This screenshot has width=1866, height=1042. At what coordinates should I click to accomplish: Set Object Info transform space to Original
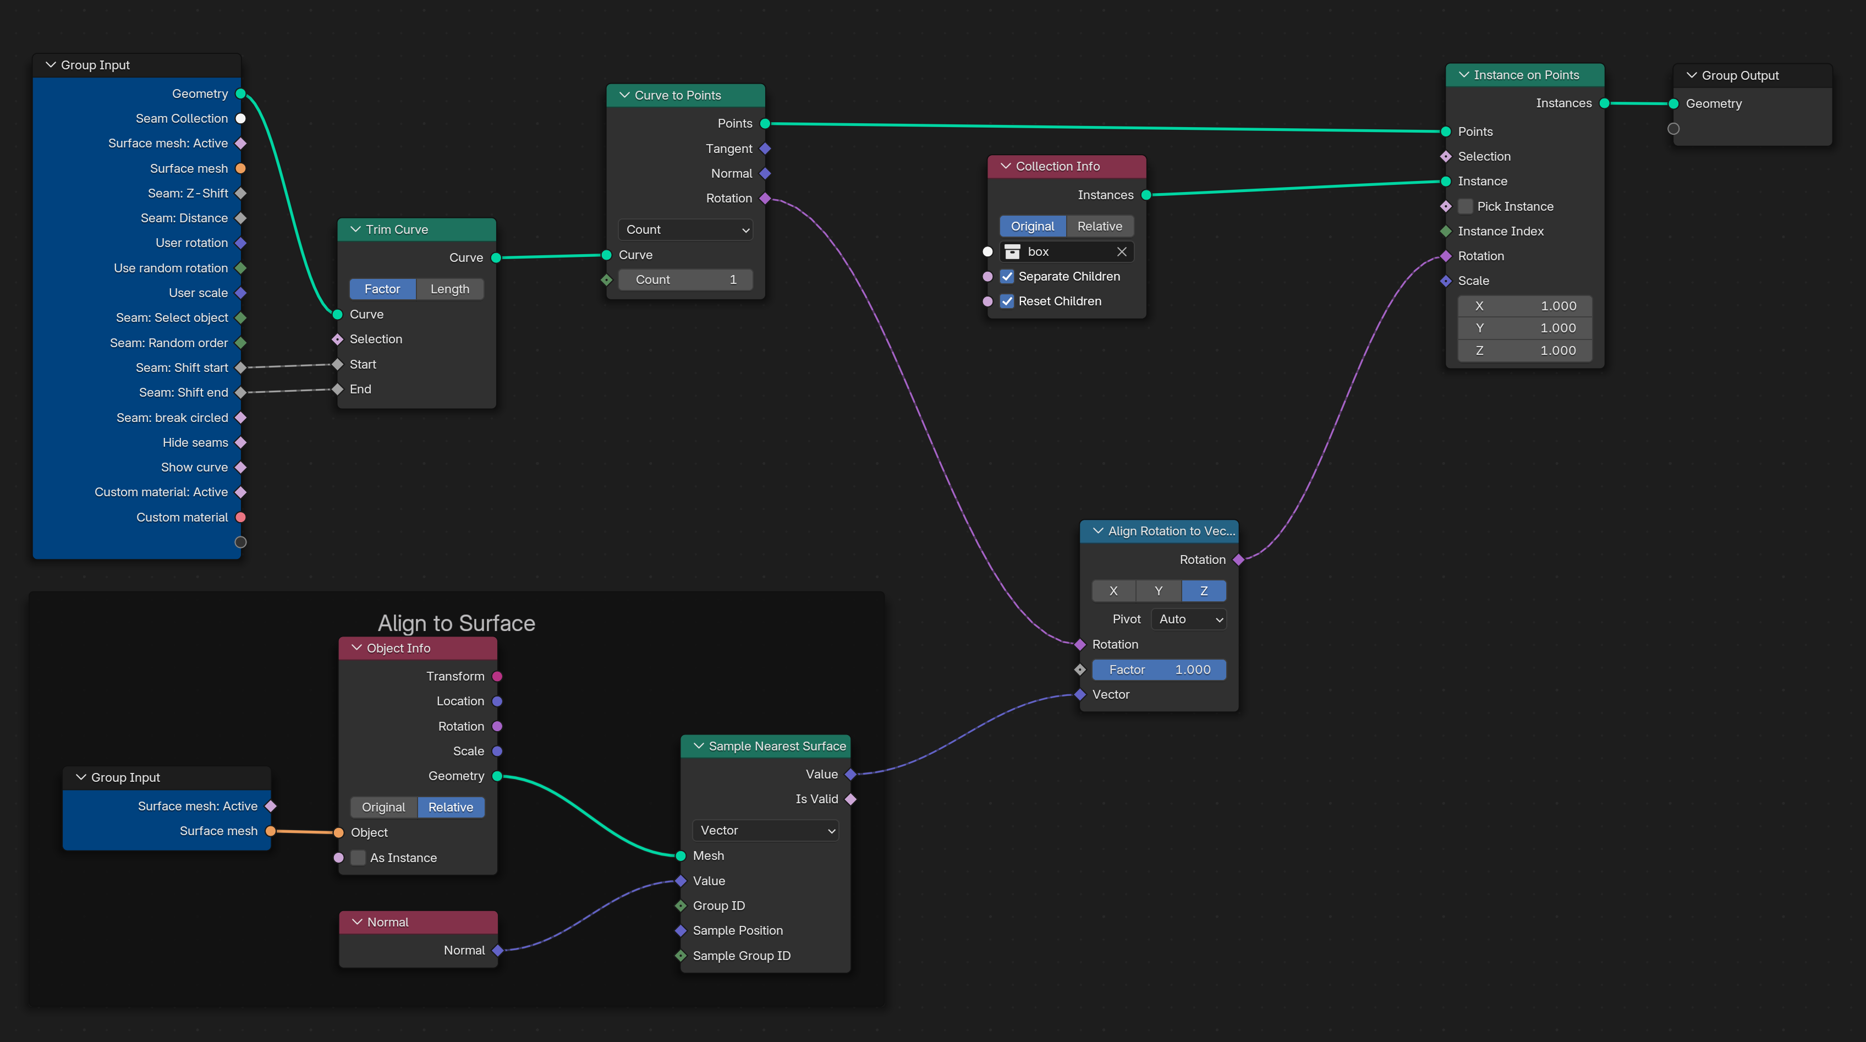[x=384, y=807]
